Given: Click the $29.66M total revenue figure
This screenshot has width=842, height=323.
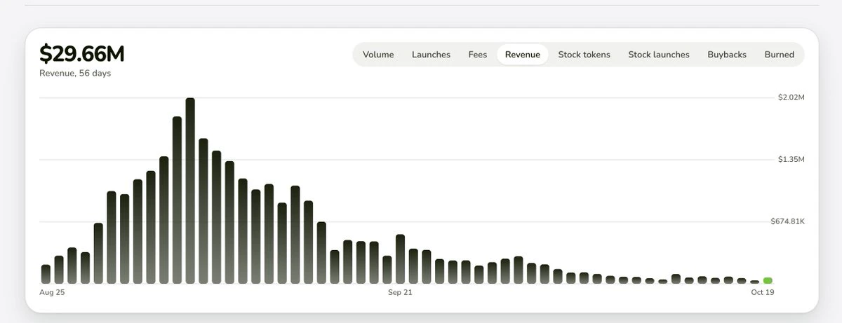Looking at the screenshot, I should [81, 54].
